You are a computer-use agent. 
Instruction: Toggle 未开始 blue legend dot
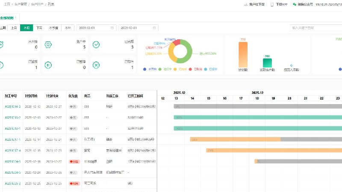click(x=144, y=69)
